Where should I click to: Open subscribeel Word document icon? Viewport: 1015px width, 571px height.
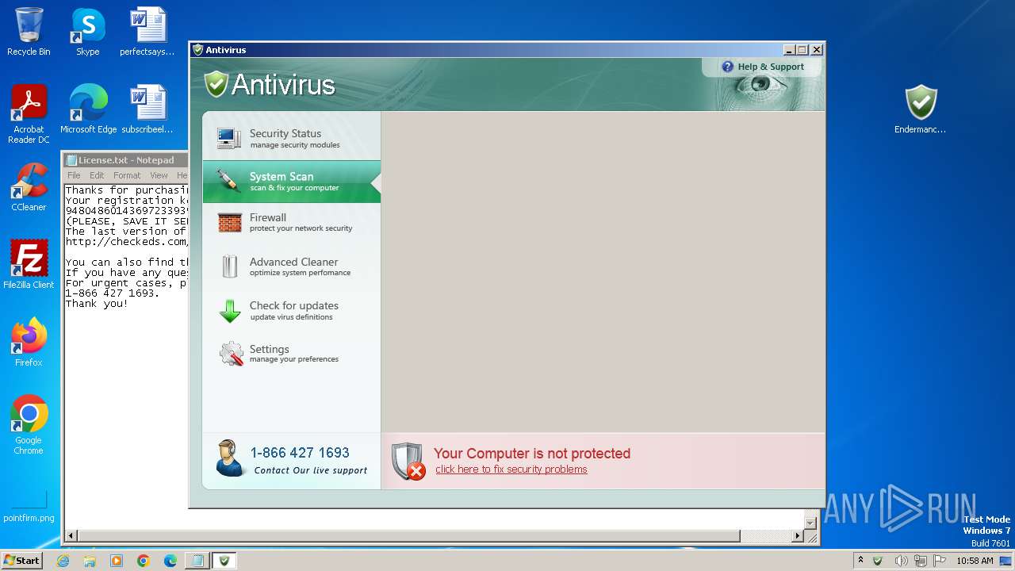tap(147, 109)
